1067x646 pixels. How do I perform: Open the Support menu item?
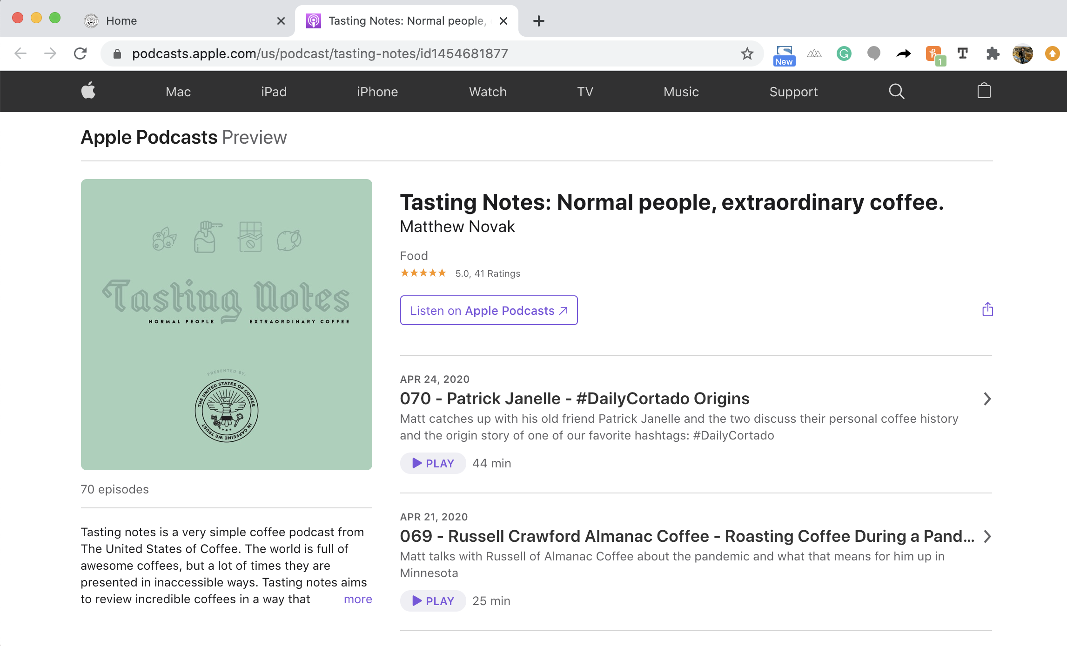(x=793, y=92)
